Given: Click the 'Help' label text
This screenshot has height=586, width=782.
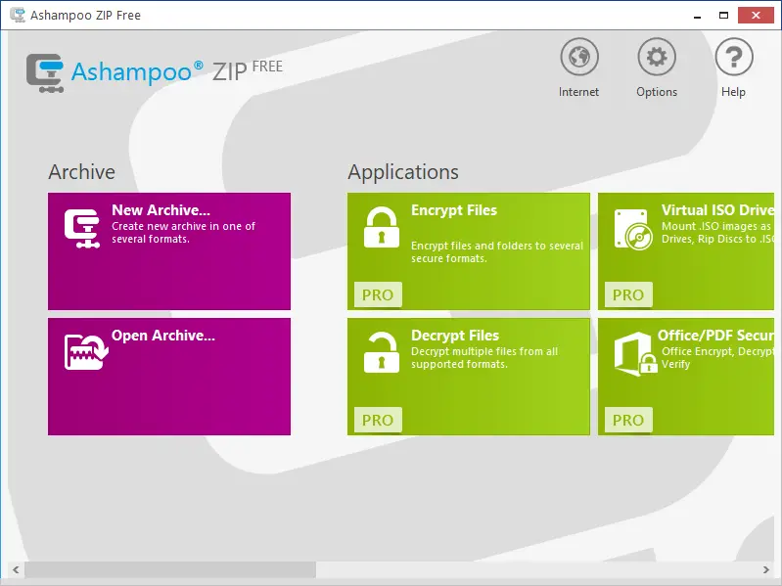Looking at the screenshot, I should (733, 92).
